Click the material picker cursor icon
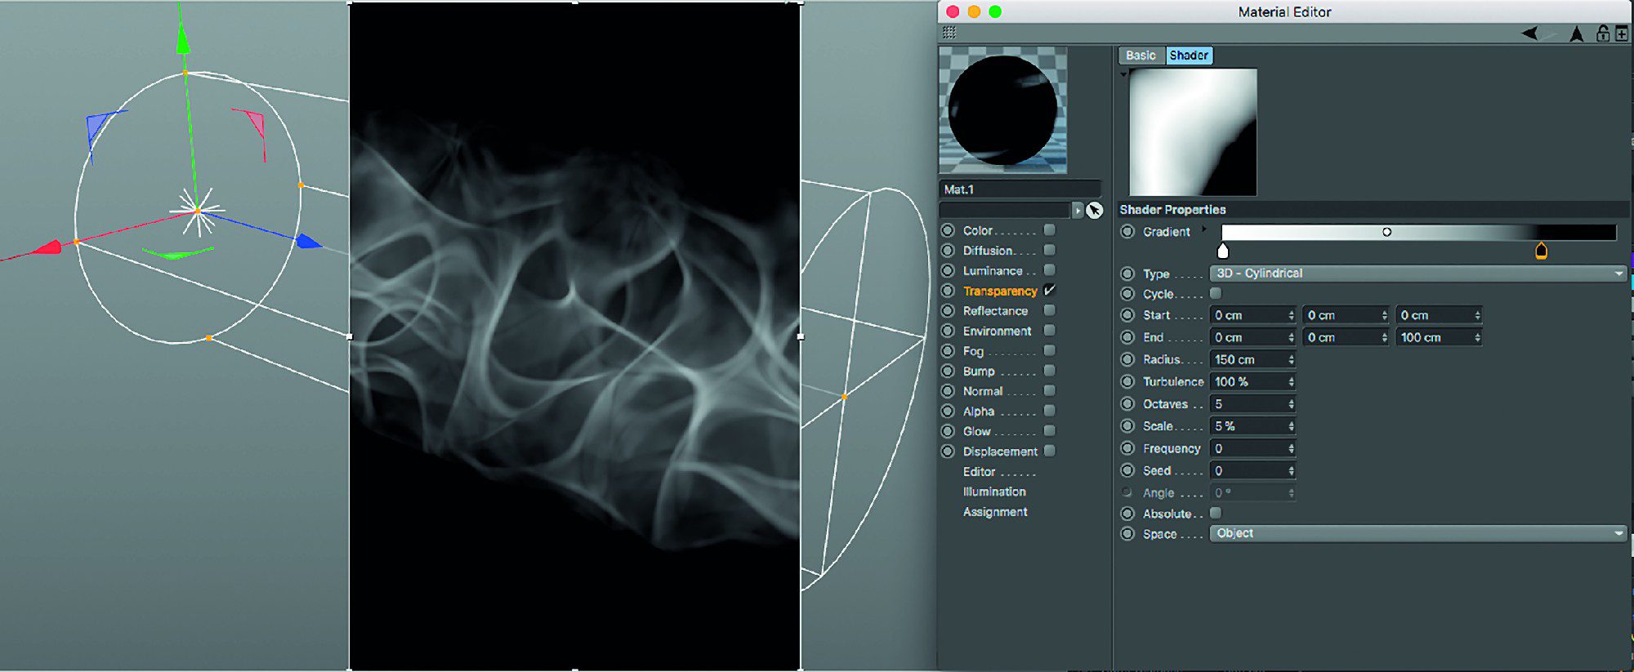Viewport: 1634px width, 672px height. click(1095, 211)
